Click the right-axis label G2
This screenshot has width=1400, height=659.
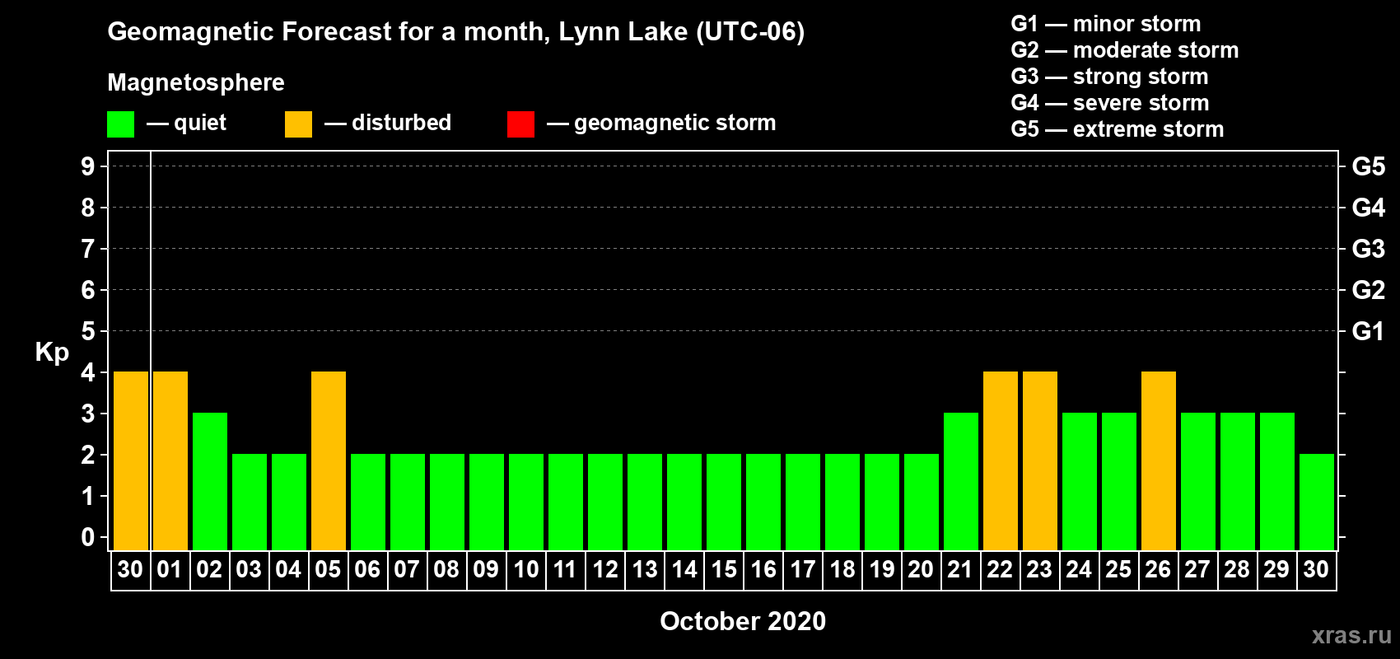pos(1369,290)
